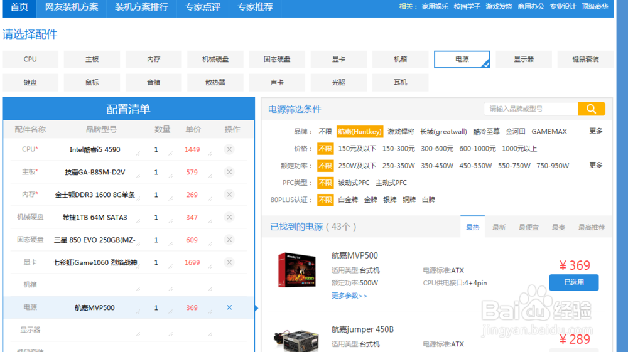Filter price by 300-600元
Viewport: 628px width, 352px height.
pos(437,149)
